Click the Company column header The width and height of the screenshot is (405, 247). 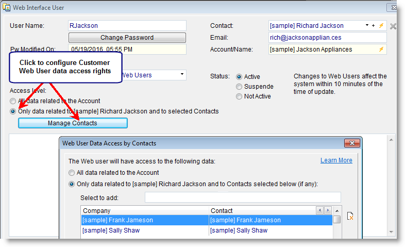[x=144, y=210]
